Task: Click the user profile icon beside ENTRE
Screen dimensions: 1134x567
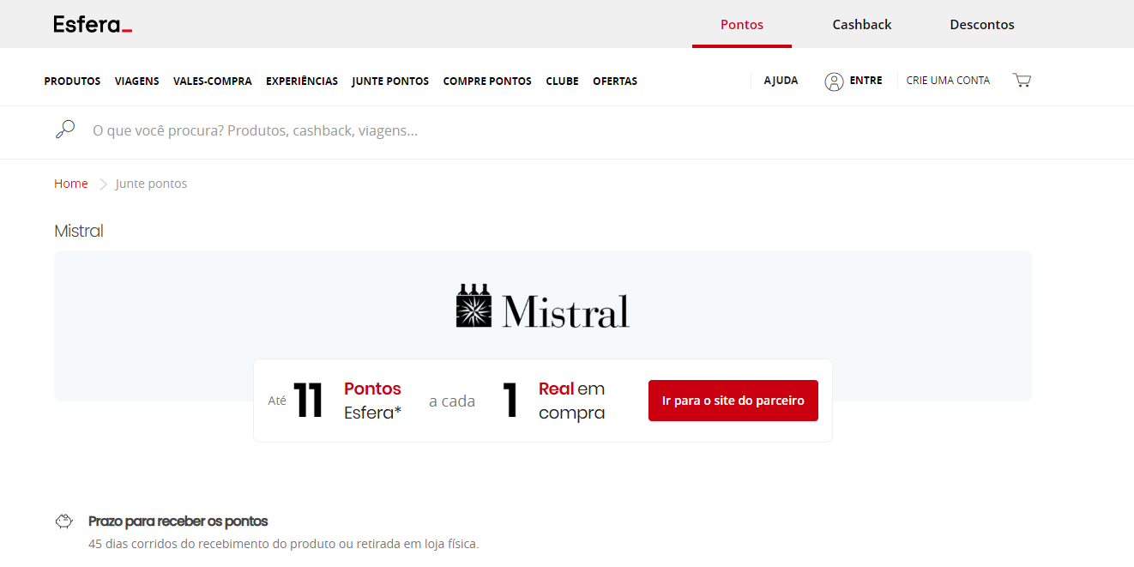Action: [835, 81]
